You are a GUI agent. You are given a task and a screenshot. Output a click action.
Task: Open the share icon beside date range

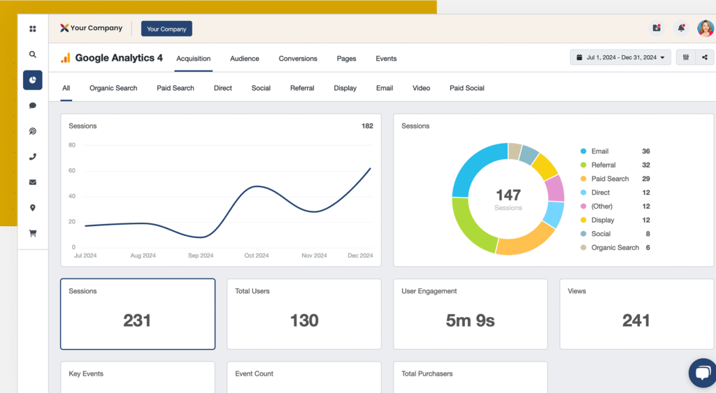[704, 57]
